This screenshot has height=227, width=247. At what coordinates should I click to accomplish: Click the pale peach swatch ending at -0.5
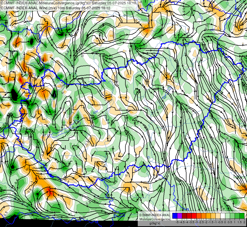pos(218,216)
